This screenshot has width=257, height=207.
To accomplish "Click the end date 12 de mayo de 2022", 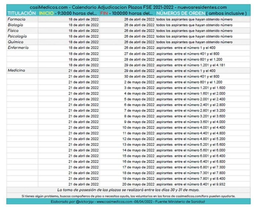I will 138,139.
